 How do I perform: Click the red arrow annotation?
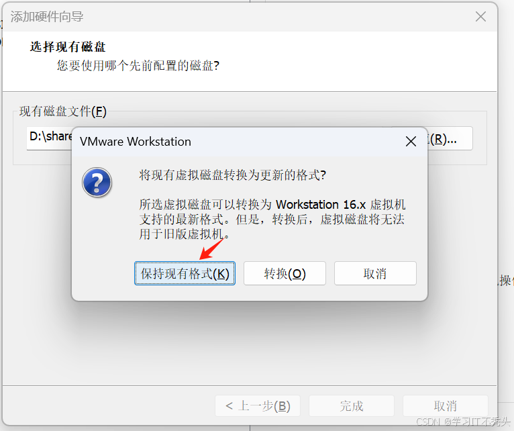(212, 249)
